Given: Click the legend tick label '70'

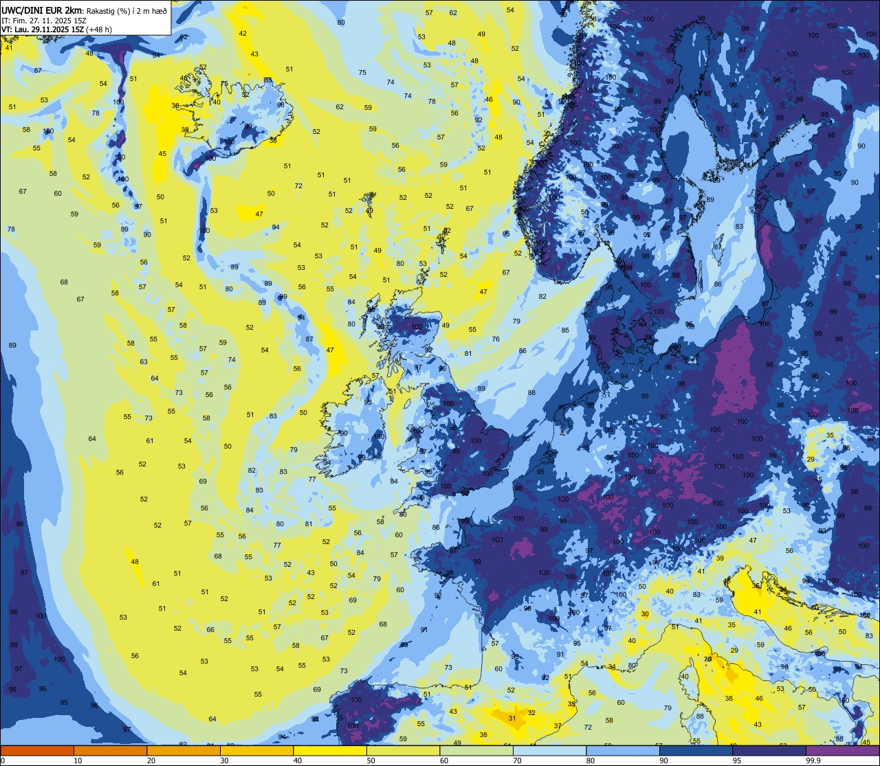Looking at the screenshot, I should click(x=517, y=761).
